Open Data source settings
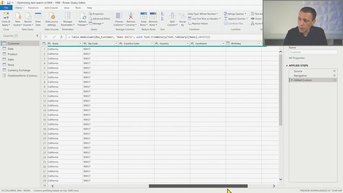The height and width of the screenshot is (193, 343). click(x=51, y=19)
